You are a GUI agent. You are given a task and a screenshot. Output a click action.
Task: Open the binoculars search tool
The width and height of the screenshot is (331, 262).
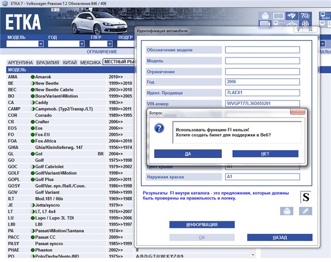[292, 16]
